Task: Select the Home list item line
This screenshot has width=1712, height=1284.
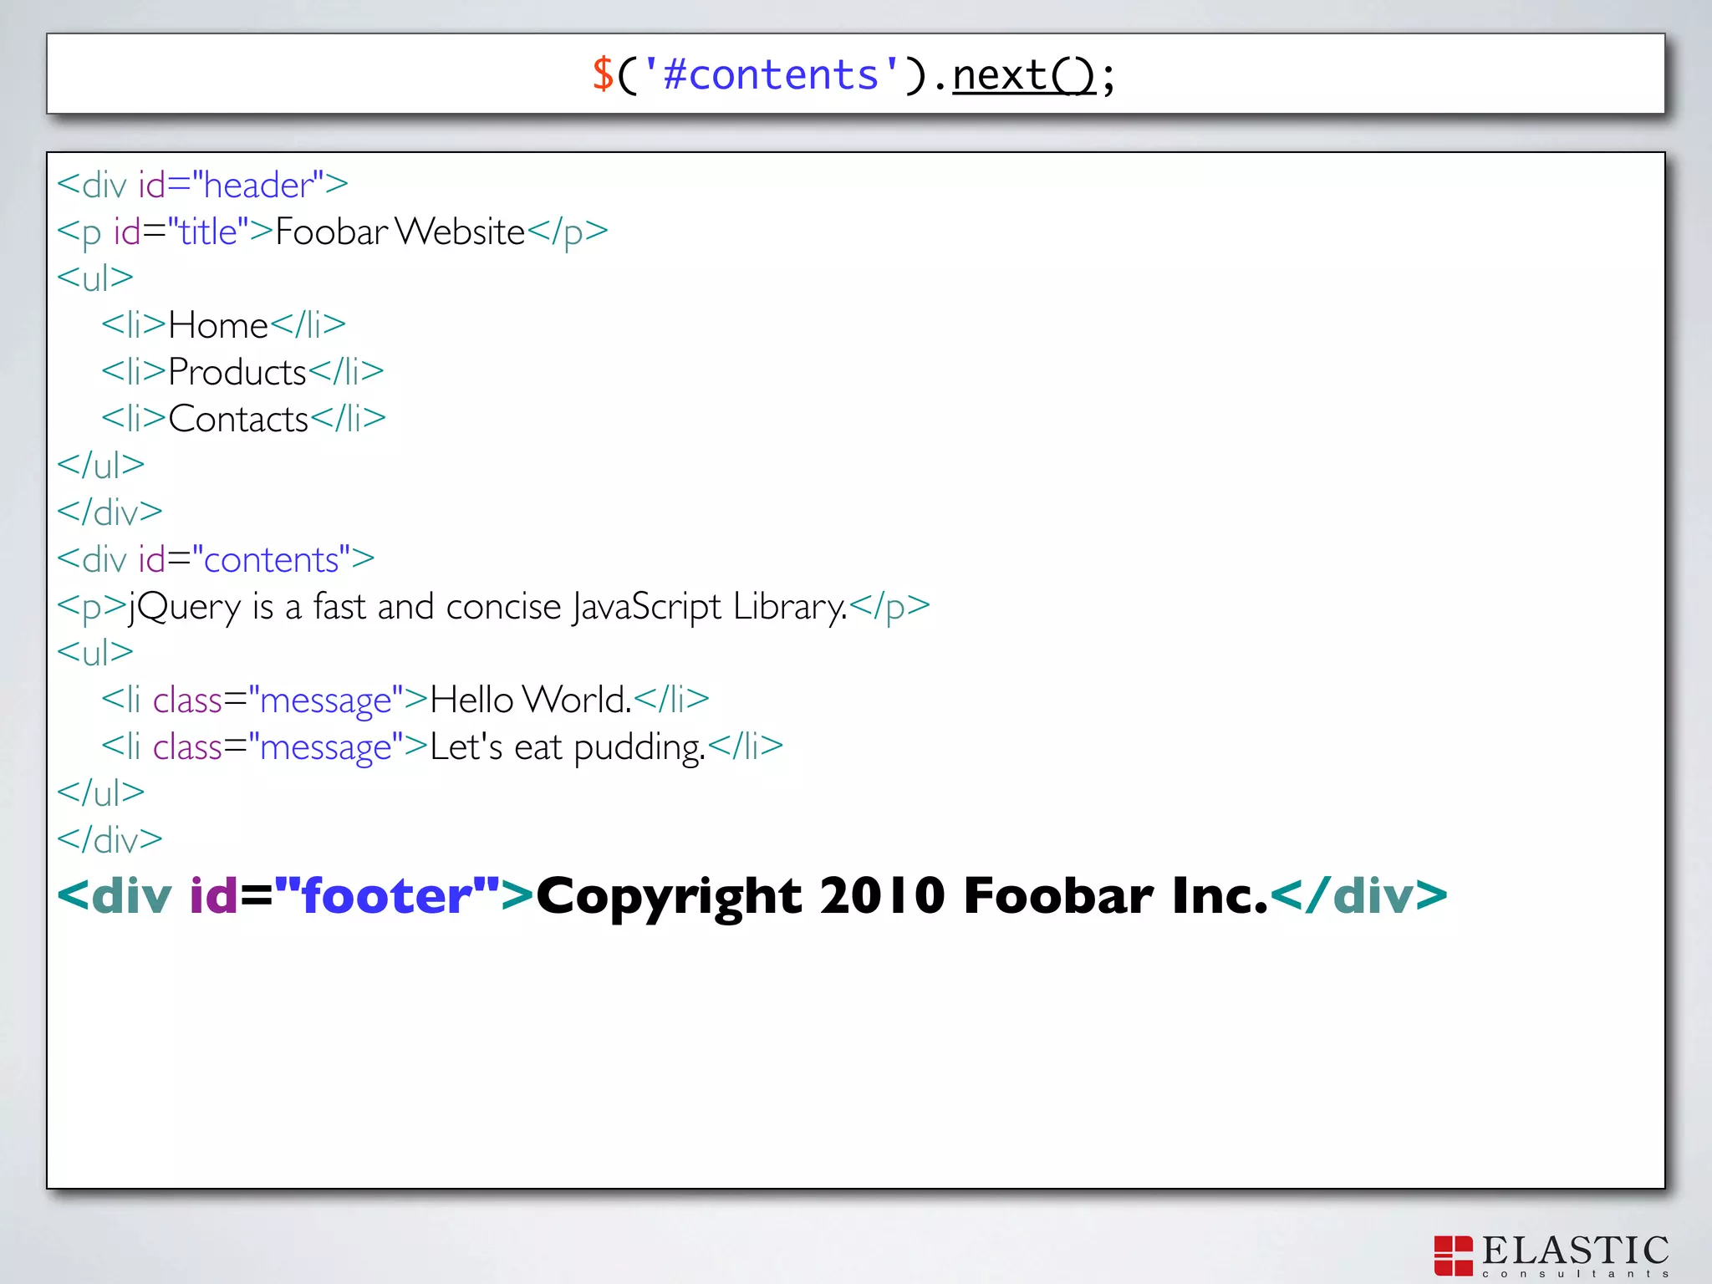Action: (x=223, y=324)
